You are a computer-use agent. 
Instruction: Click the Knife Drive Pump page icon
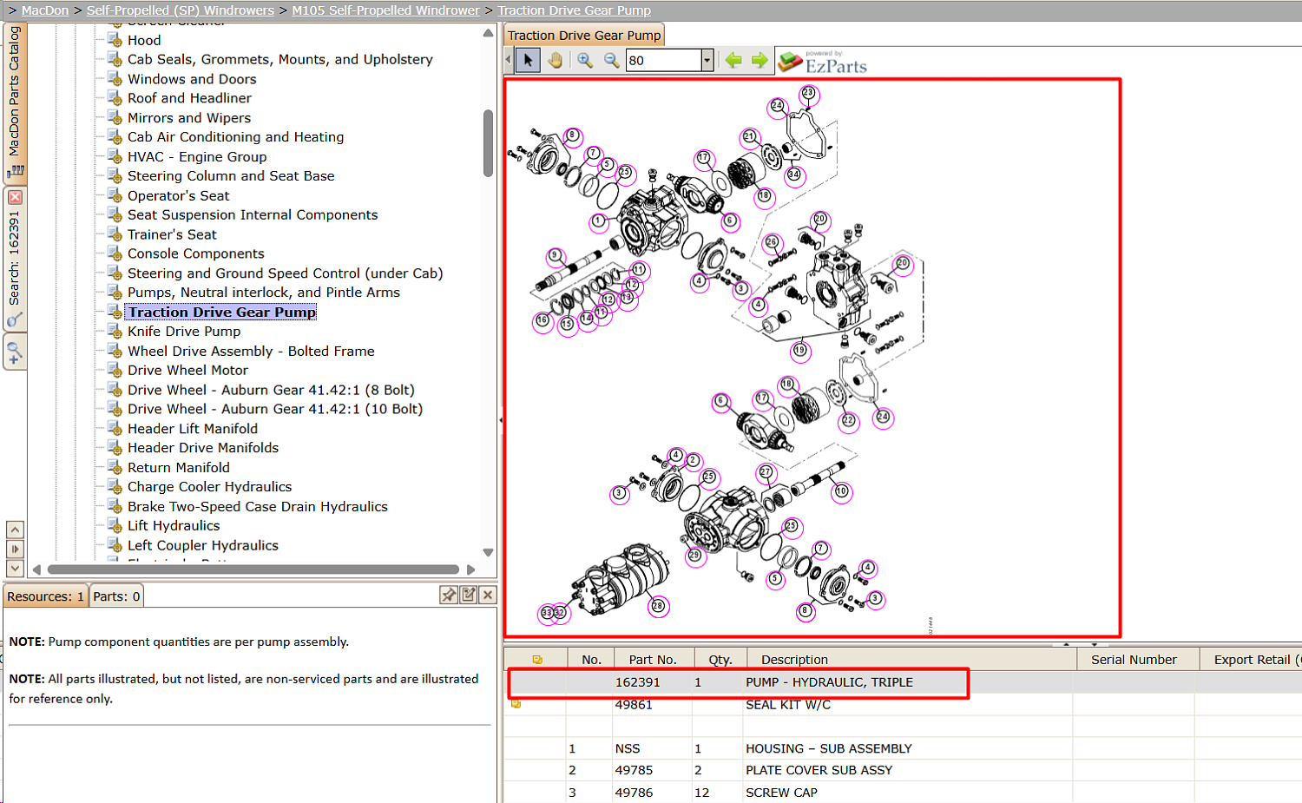[x=115, y=332]
